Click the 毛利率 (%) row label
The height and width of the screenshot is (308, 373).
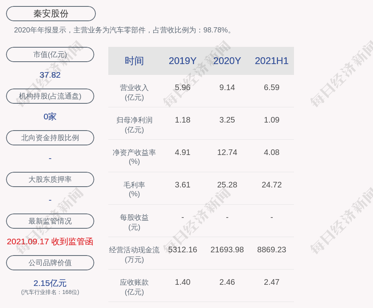point(134,189)
